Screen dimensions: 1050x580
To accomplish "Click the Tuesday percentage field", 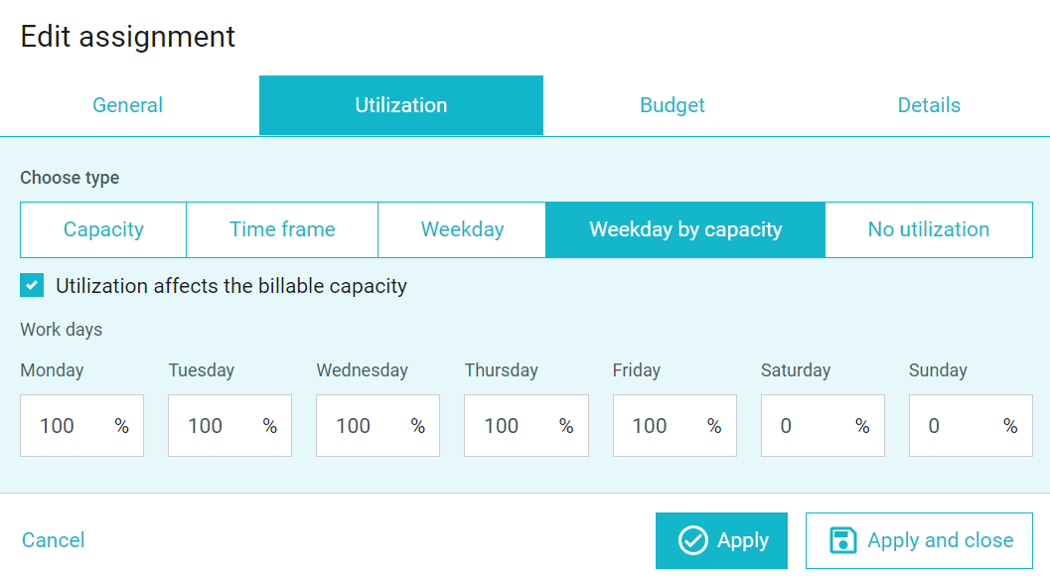I will click(x=229, y=426).
